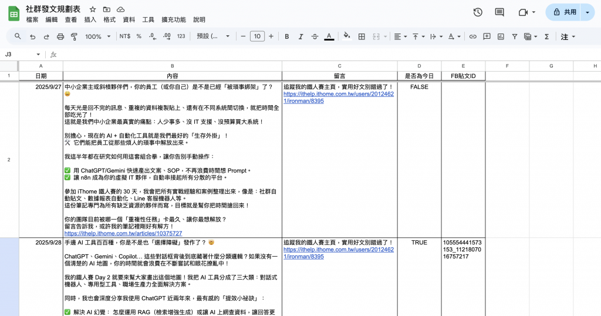Open the comments panel icon
The image size is (601, 316).
pos(499,12)
